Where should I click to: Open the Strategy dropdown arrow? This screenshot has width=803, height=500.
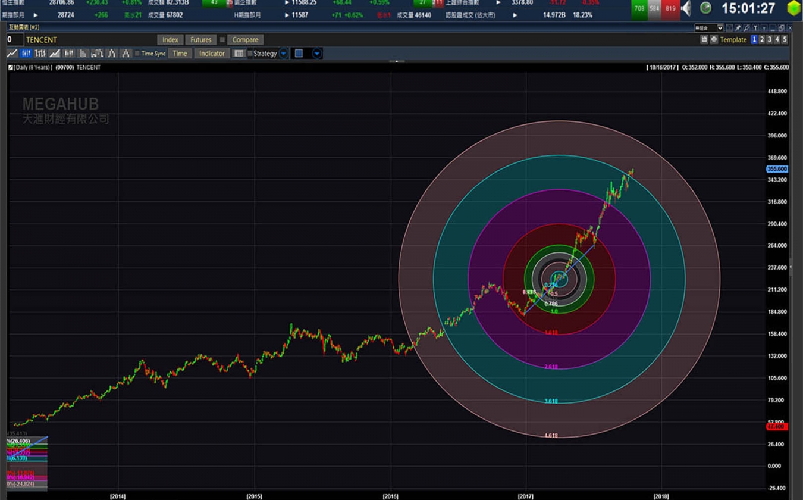click(x=284, y=54)
